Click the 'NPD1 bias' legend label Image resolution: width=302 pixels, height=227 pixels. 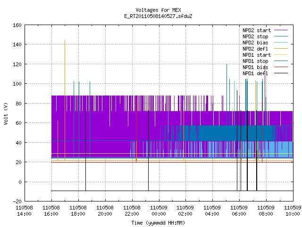pyautogui.click(x=255, y=67)
